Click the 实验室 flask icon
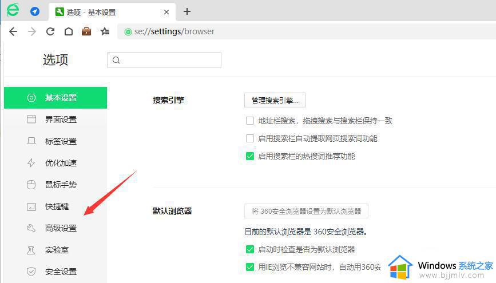This screenshot has width=496, height=283. [x=31, y=250]
